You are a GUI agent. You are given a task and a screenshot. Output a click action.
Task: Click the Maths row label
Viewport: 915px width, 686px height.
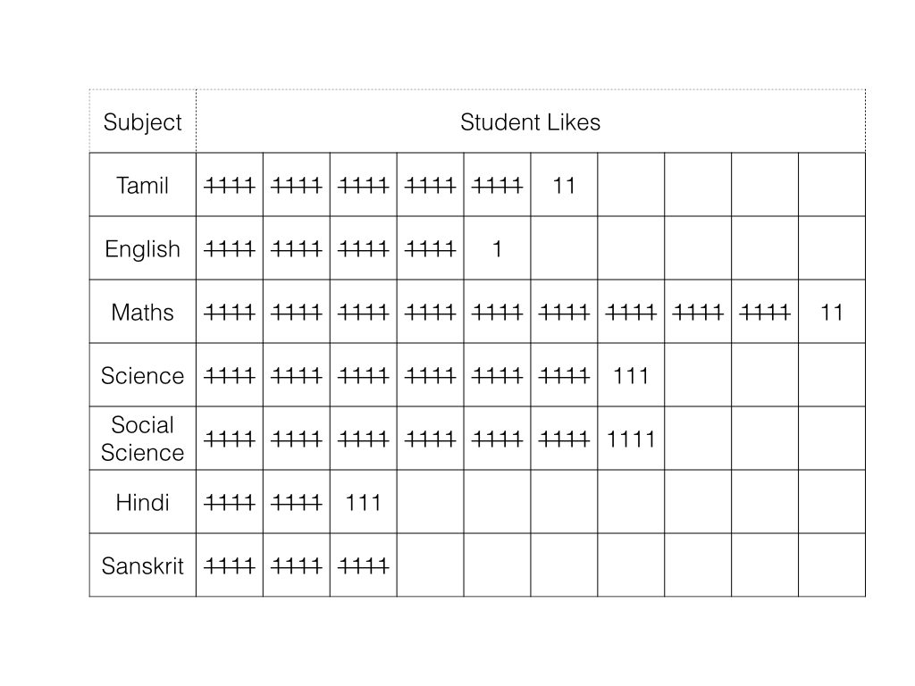pos(142,312)
